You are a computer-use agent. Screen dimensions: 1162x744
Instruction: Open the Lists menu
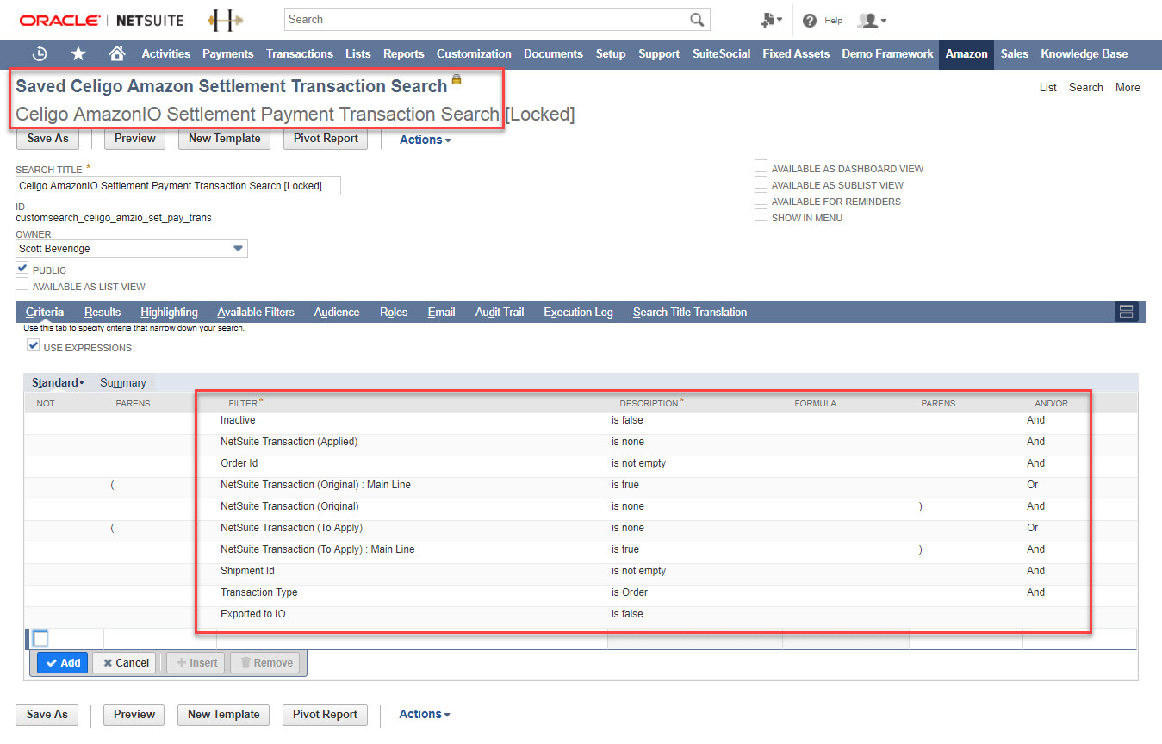point(358,53)
